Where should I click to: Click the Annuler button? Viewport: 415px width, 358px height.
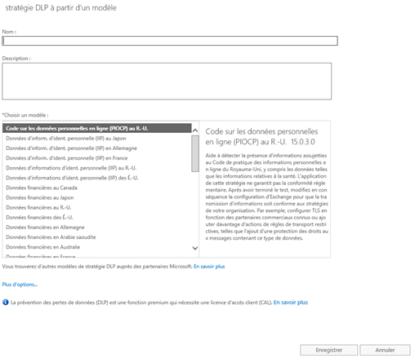pyautogui.click(x=385, y=350)
